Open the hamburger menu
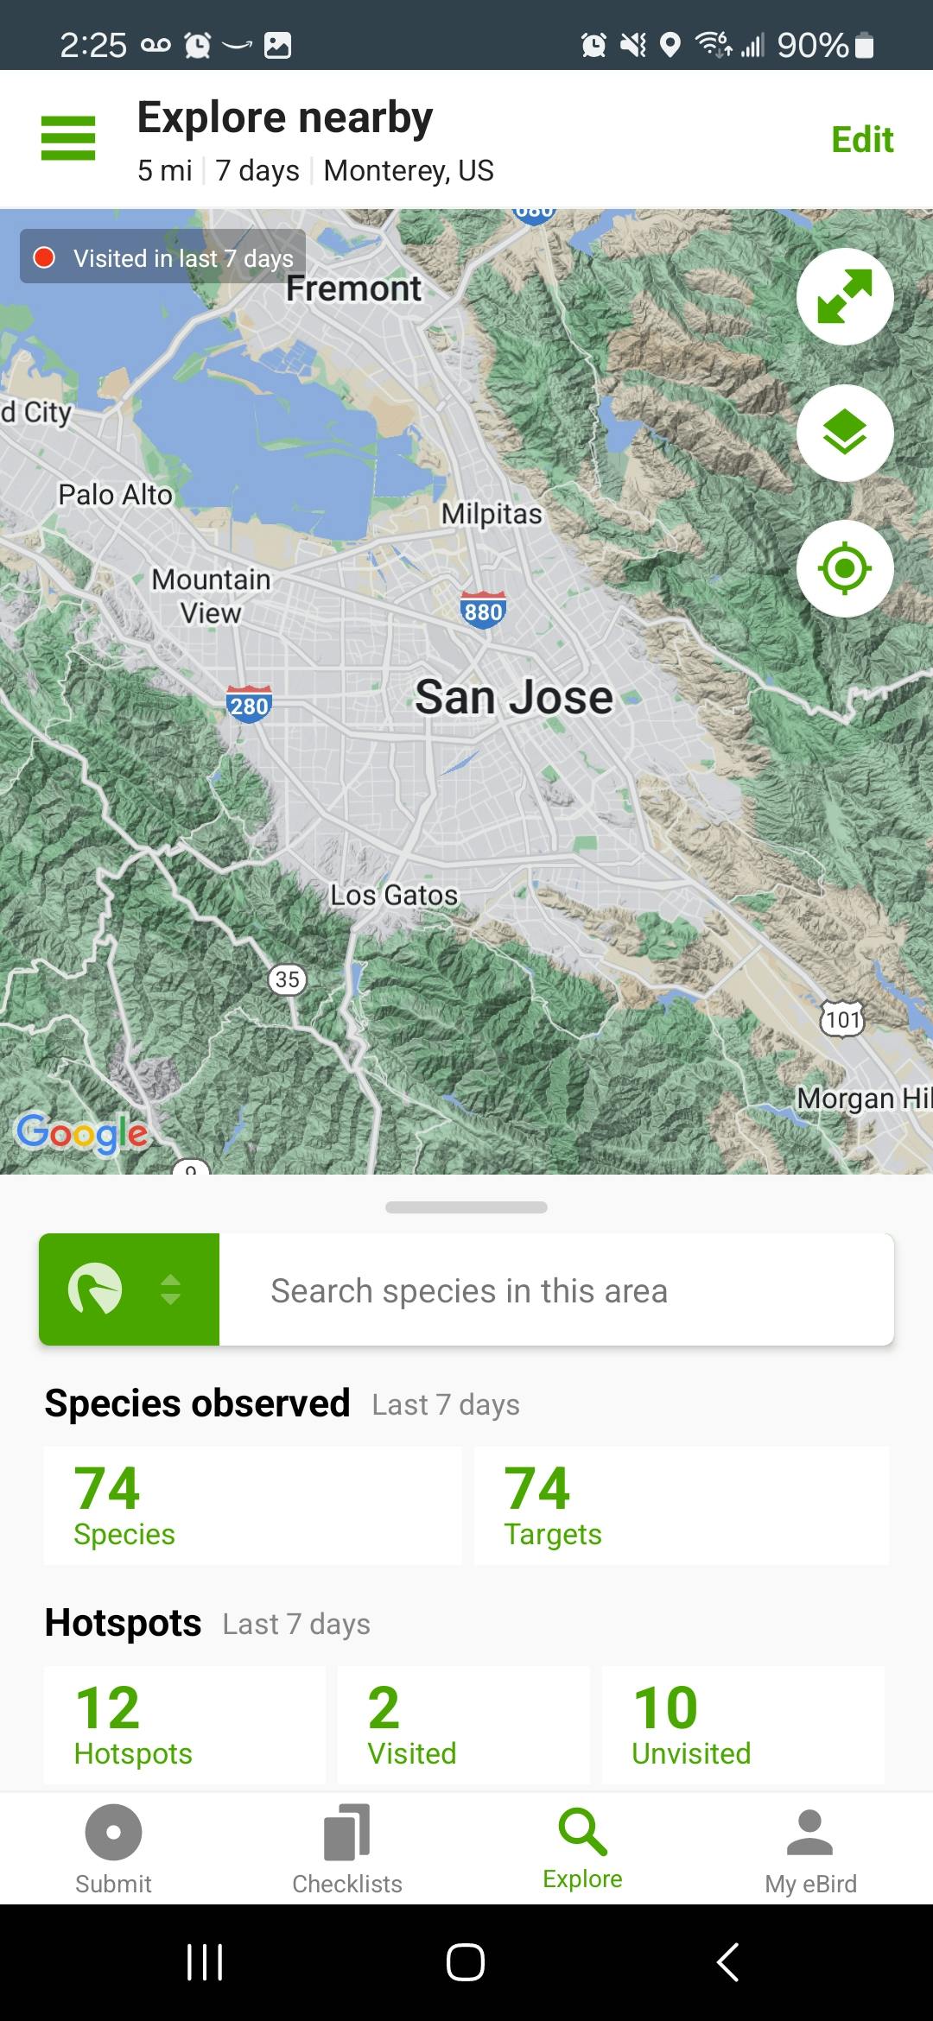Screen dimensions: 933x2021 click(68, 138)
